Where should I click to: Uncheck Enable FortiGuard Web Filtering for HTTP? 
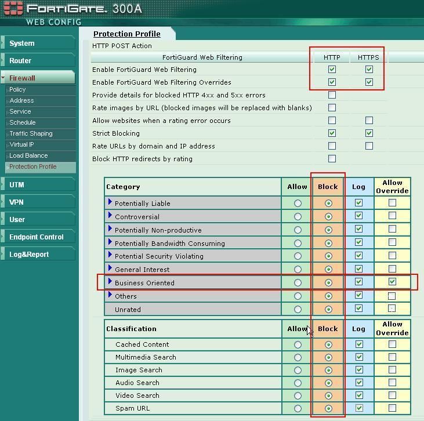pos(332,69)
